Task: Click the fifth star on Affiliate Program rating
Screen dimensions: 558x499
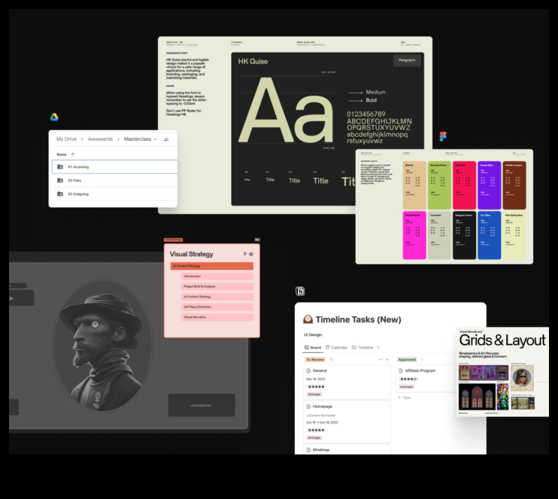Action: point(414,378)
